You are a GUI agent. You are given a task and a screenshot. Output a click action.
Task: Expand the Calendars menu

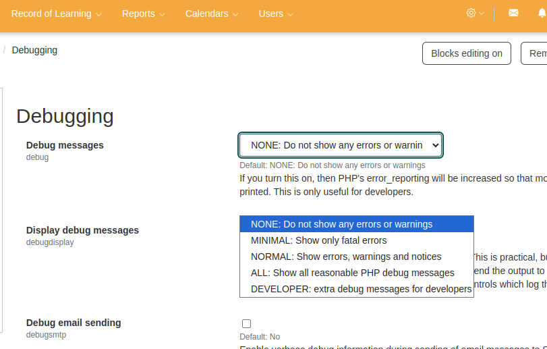211,14
